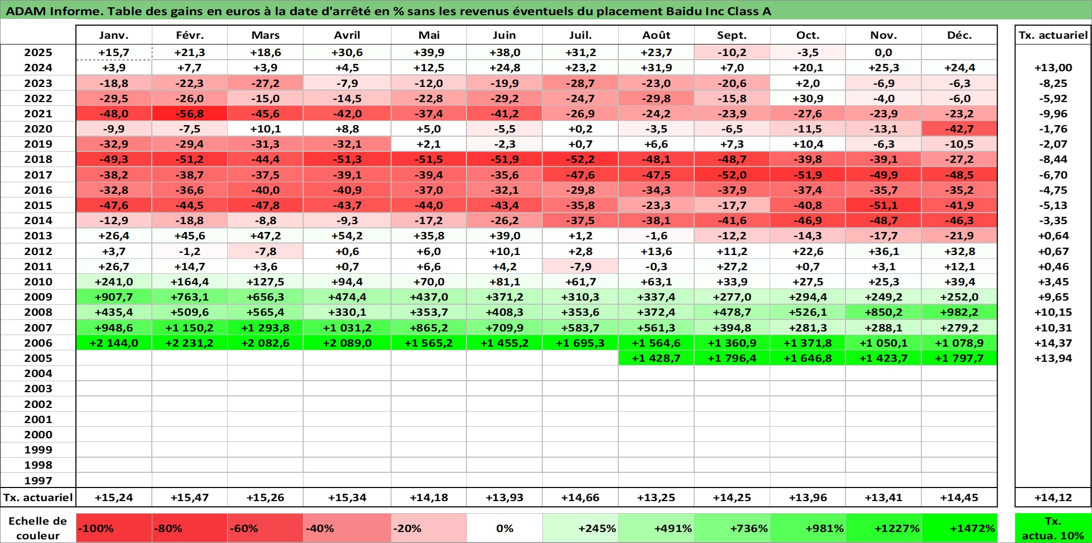Click the +1 797,7 cell in 2005
Screen dimensions: 1092x543
click(959, 358)
